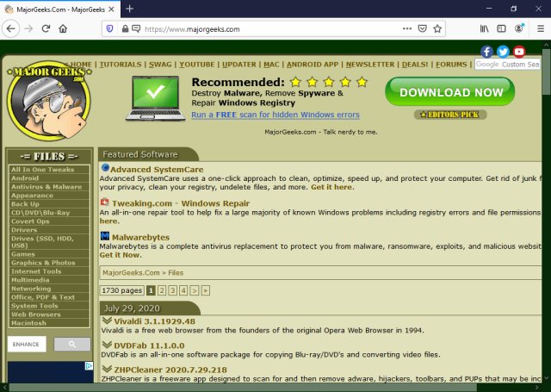
Task: Toggle the sidebar view icon
Action: [x=501, y=28]
